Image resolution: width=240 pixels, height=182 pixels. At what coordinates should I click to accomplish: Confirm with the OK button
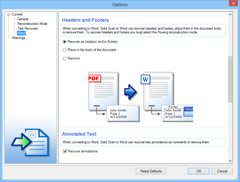tap(198, 171)
